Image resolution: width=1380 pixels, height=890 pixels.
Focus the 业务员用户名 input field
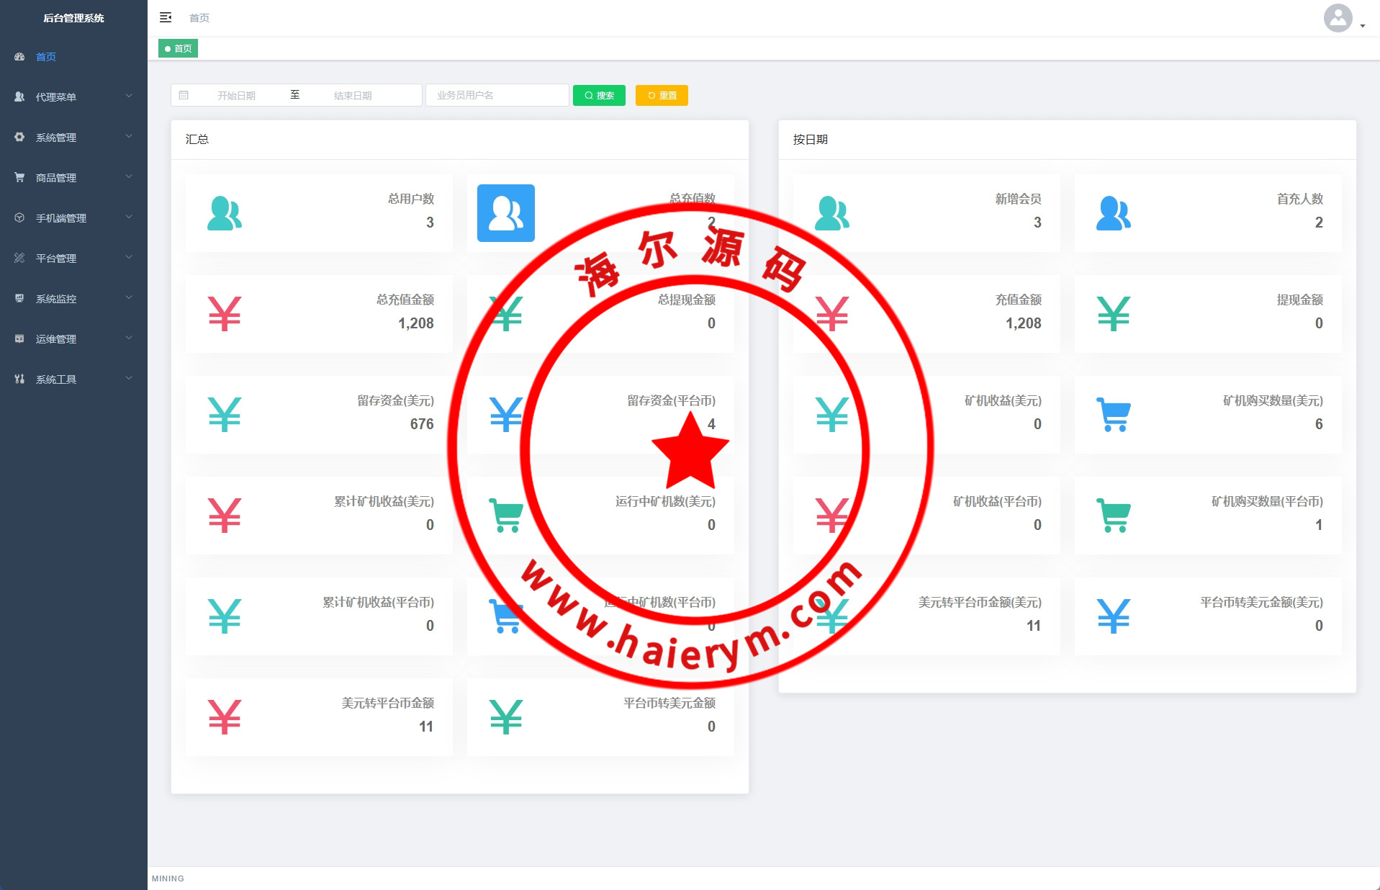497,95
